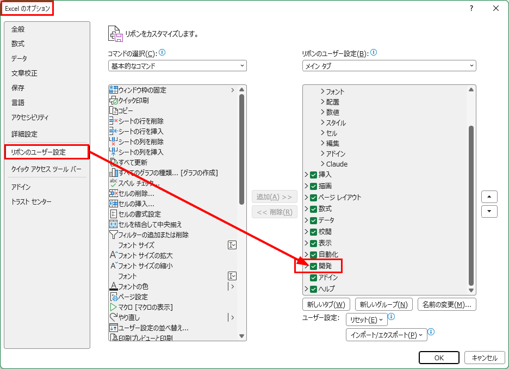Viewport: 509px width, 369px height.
Task: Open クイック アクセス ツール バー category
Action: coord(46,169)
